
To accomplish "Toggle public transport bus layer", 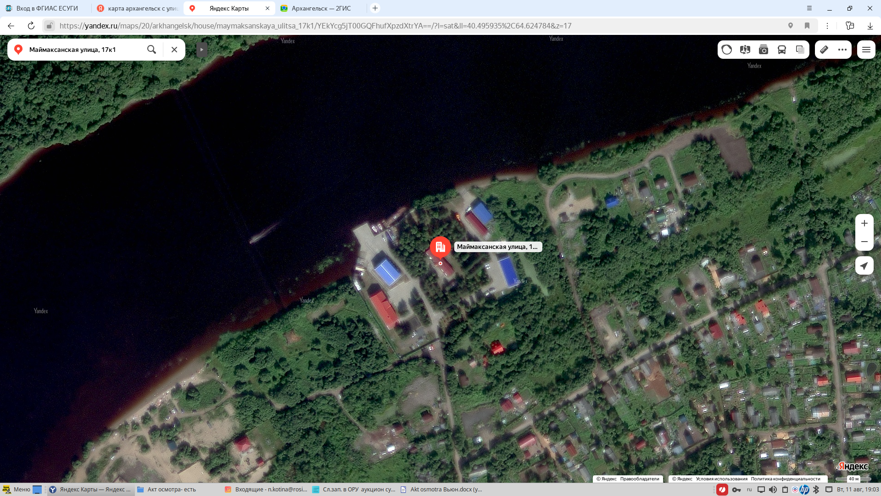I will point(782,50).
